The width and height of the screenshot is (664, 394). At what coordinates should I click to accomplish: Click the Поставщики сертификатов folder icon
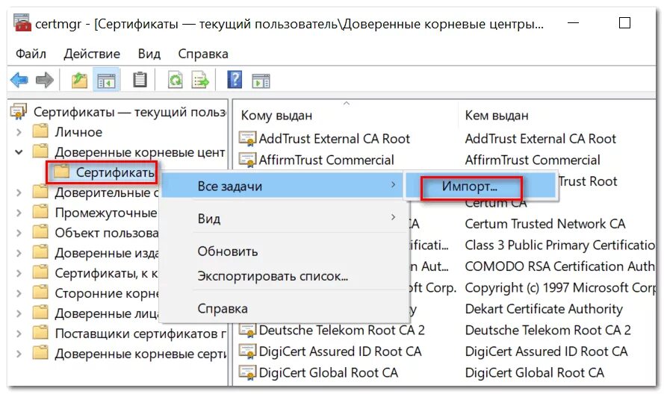40,333
